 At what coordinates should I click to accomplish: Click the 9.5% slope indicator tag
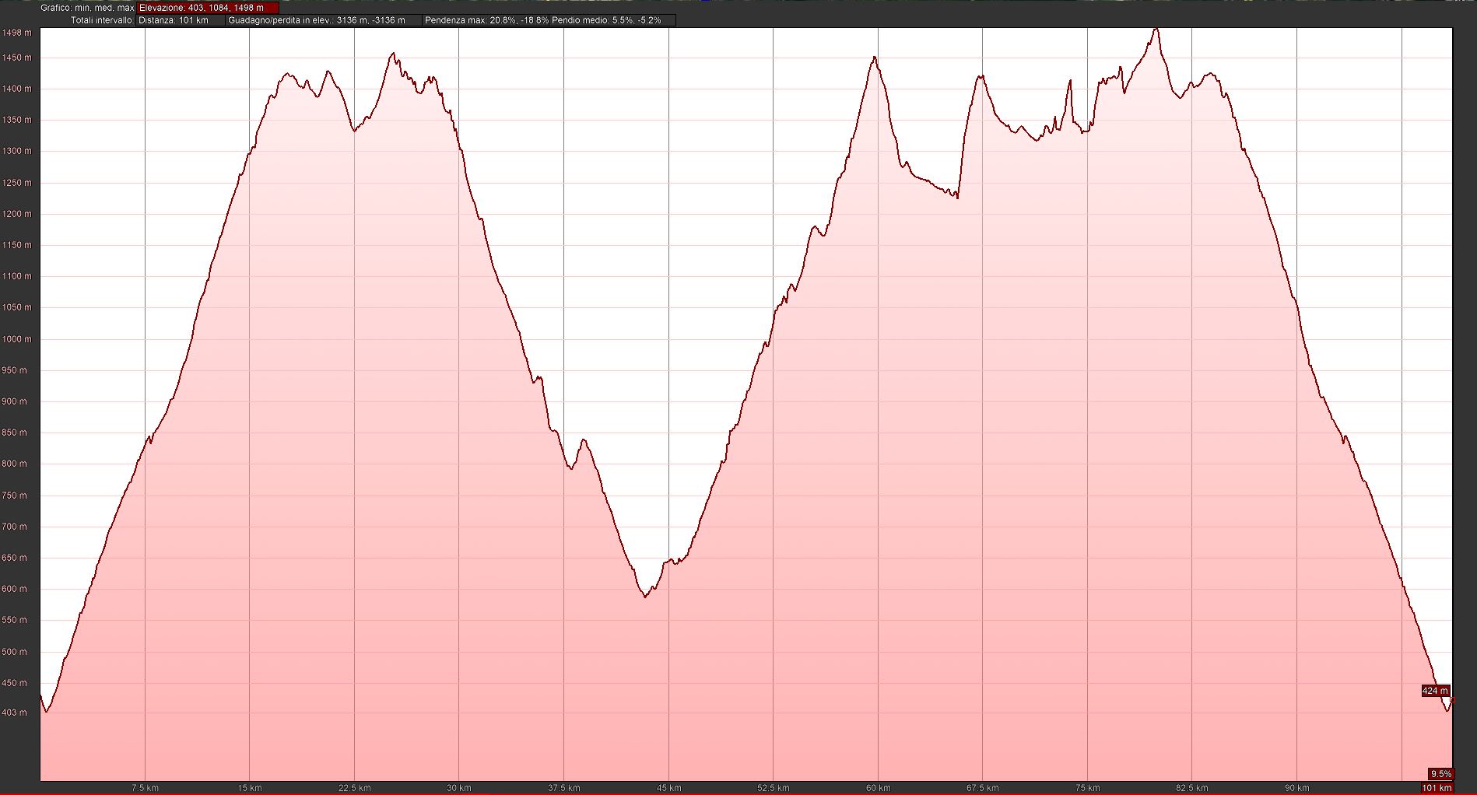pos(1440,774)
